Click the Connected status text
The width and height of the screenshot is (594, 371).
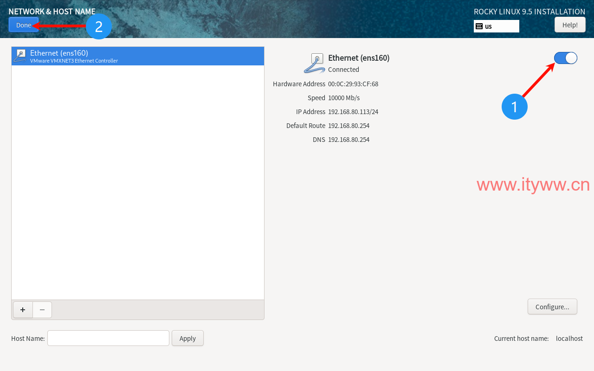tap(343, 70)
